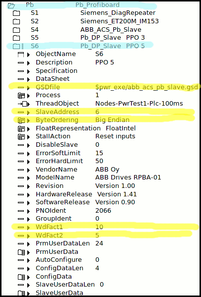Click the ByteOrdering enum icon
Screen dimensions: 201x297
tap(21, 120)
